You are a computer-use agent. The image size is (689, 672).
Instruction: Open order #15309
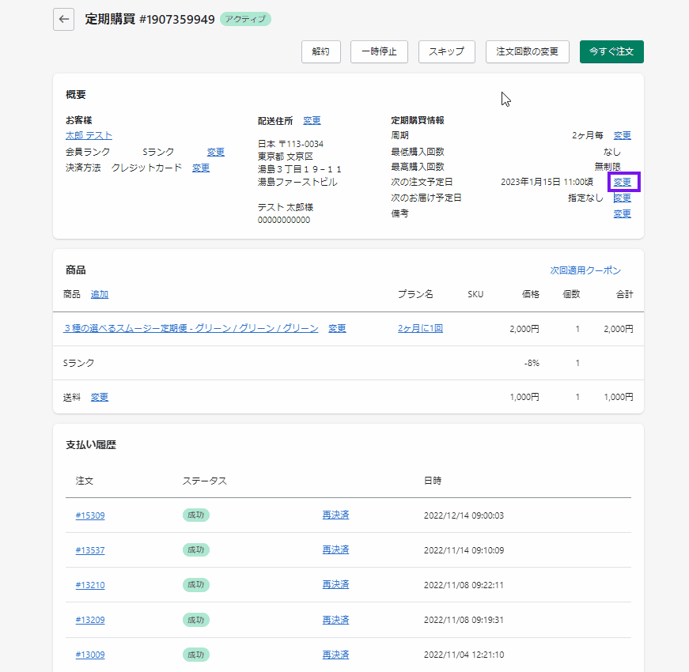point(90,515)
